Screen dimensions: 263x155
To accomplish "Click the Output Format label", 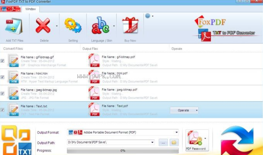I will pos(48,133).
